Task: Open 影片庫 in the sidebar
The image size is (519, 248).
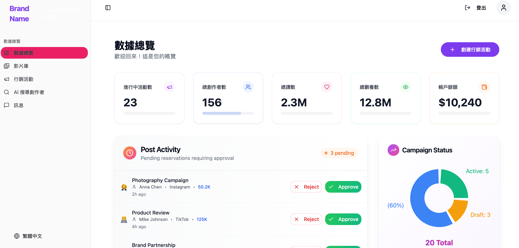Action: pos(44,66)
